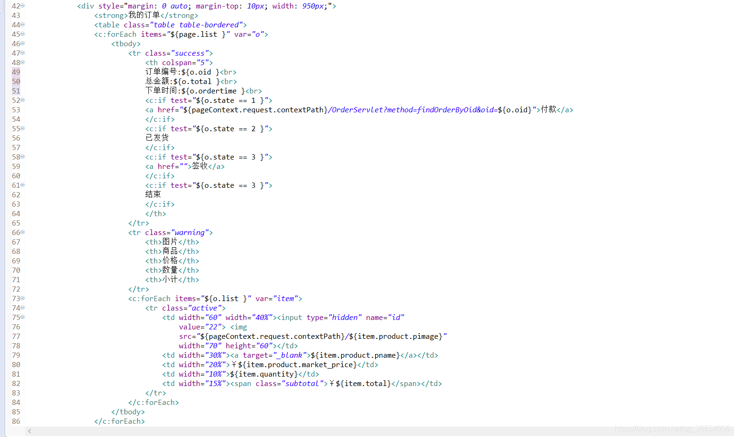734x437 pixels.
Task: Click "${item.total}" expression
Action: (x=363, y=383)
